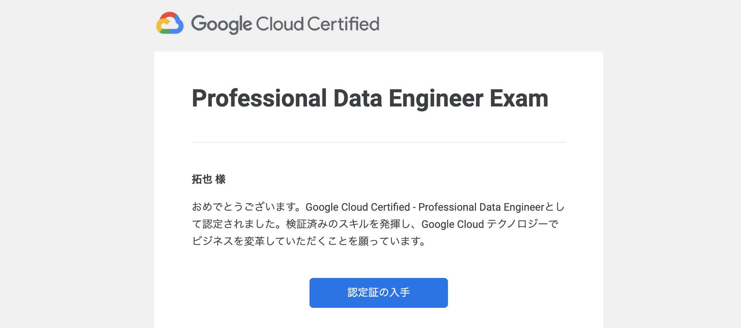This screenshot has height=328, width=741.
Task: Click the word 'Data' in the title
Action: [358, 99]
